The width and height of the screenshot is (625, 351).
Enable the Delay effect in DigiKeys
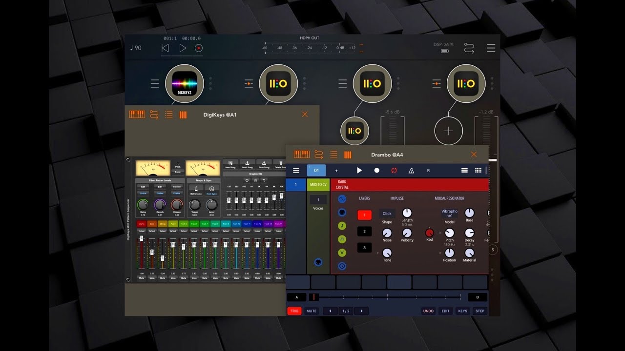tap(143, 193)
